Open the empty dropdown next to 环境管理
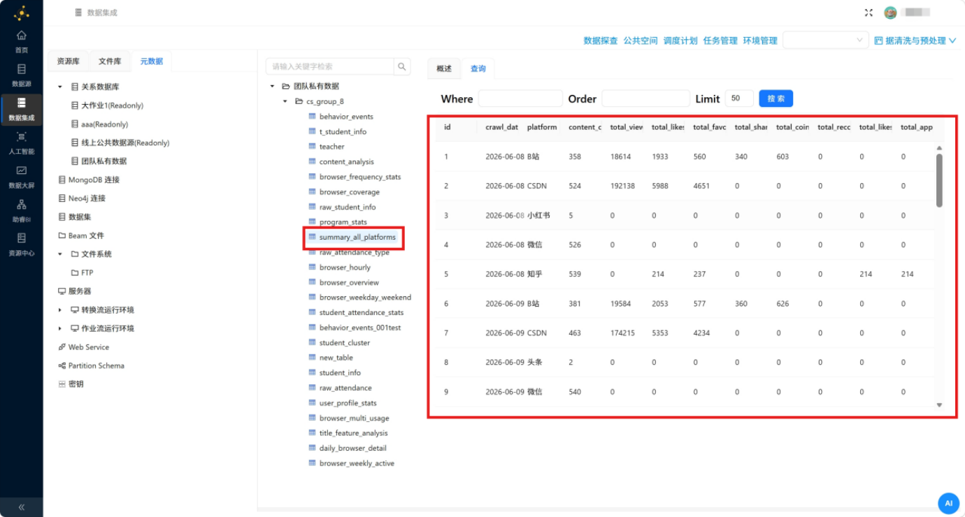 (x=825, y=41)
